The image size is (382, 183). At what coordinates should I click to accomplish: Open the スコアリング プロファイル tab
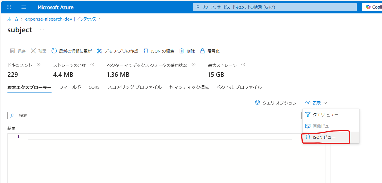click(x=135, y=87)
